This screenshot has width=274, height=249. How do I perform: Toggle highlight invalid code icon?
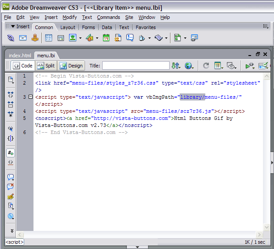click(11, 163)
